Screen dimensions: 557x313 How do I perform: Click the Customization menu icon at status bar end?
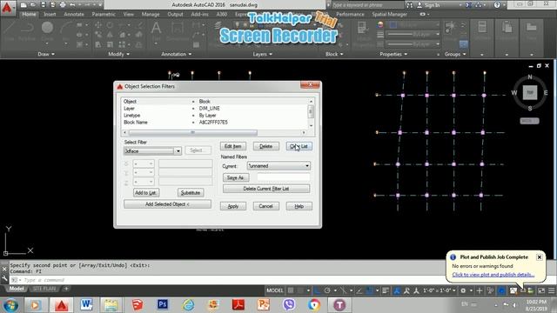551,290
